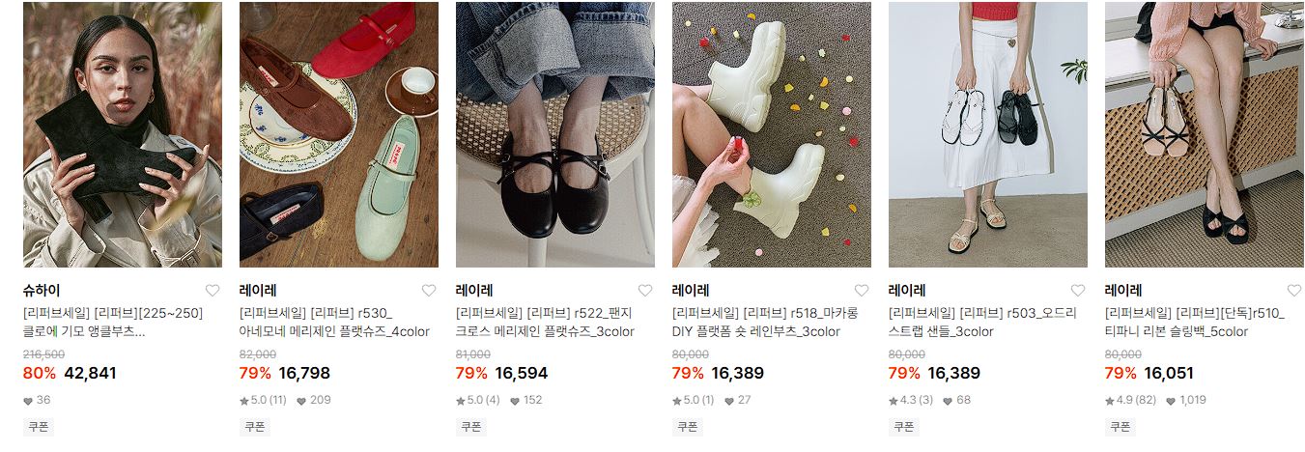Toggle wishlist heart for r530 아네모네 flats
Viewport: 1305px width, 452px height.
click(429, 291)
